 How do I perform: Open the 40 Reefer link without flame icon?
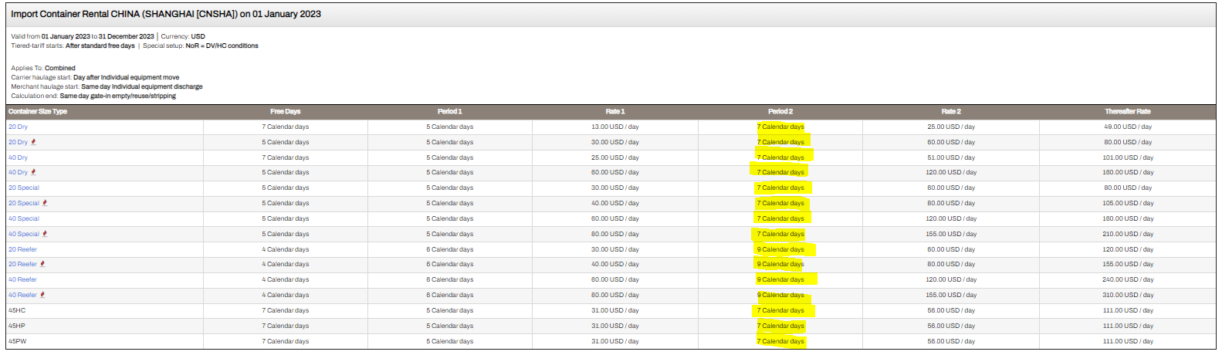point(22,279)
